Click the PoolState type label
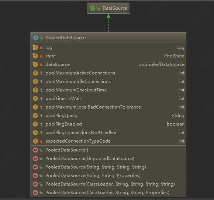Image resolution: width=214 pixels, height=200 pixels. pos(174,56)
